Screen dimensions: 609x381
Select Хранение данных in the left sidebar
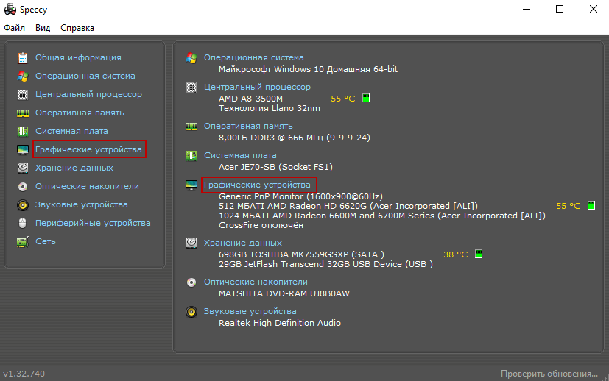click(x=74, y=168)
